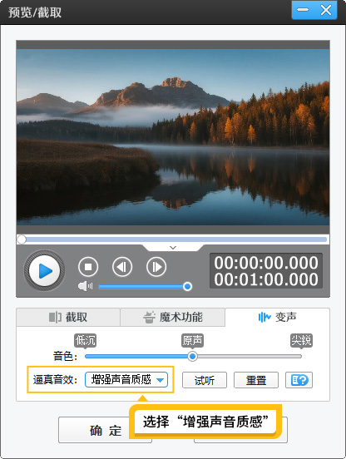Open the 逼真音效 dropdown

[x=126, y=380]
